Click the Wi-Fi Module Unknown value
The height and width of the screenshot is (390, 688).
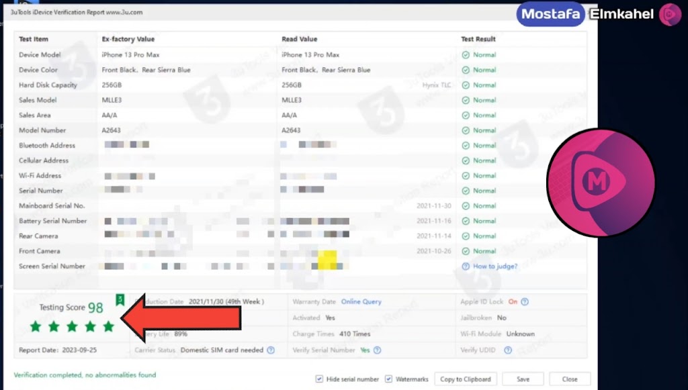click(x=521, y=334)
